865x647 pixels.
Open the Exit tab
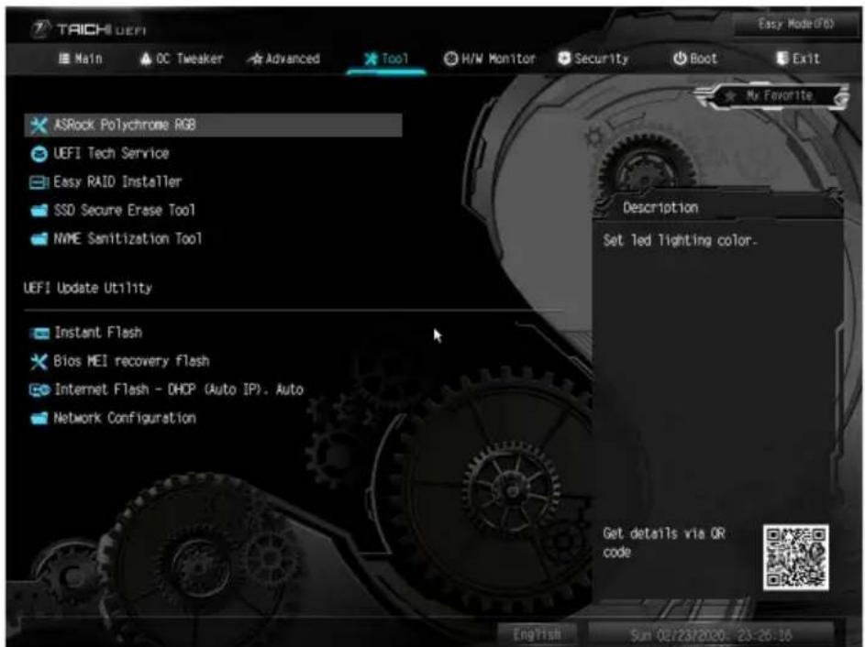(x=798, y=59)
